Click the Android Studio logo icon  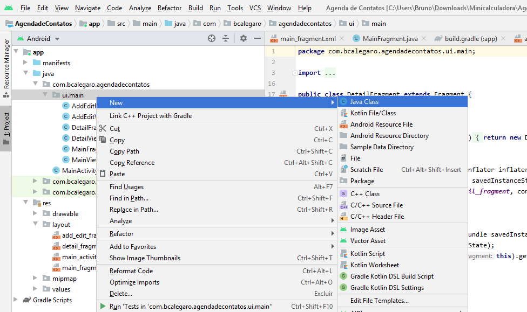tap(8, 8)
